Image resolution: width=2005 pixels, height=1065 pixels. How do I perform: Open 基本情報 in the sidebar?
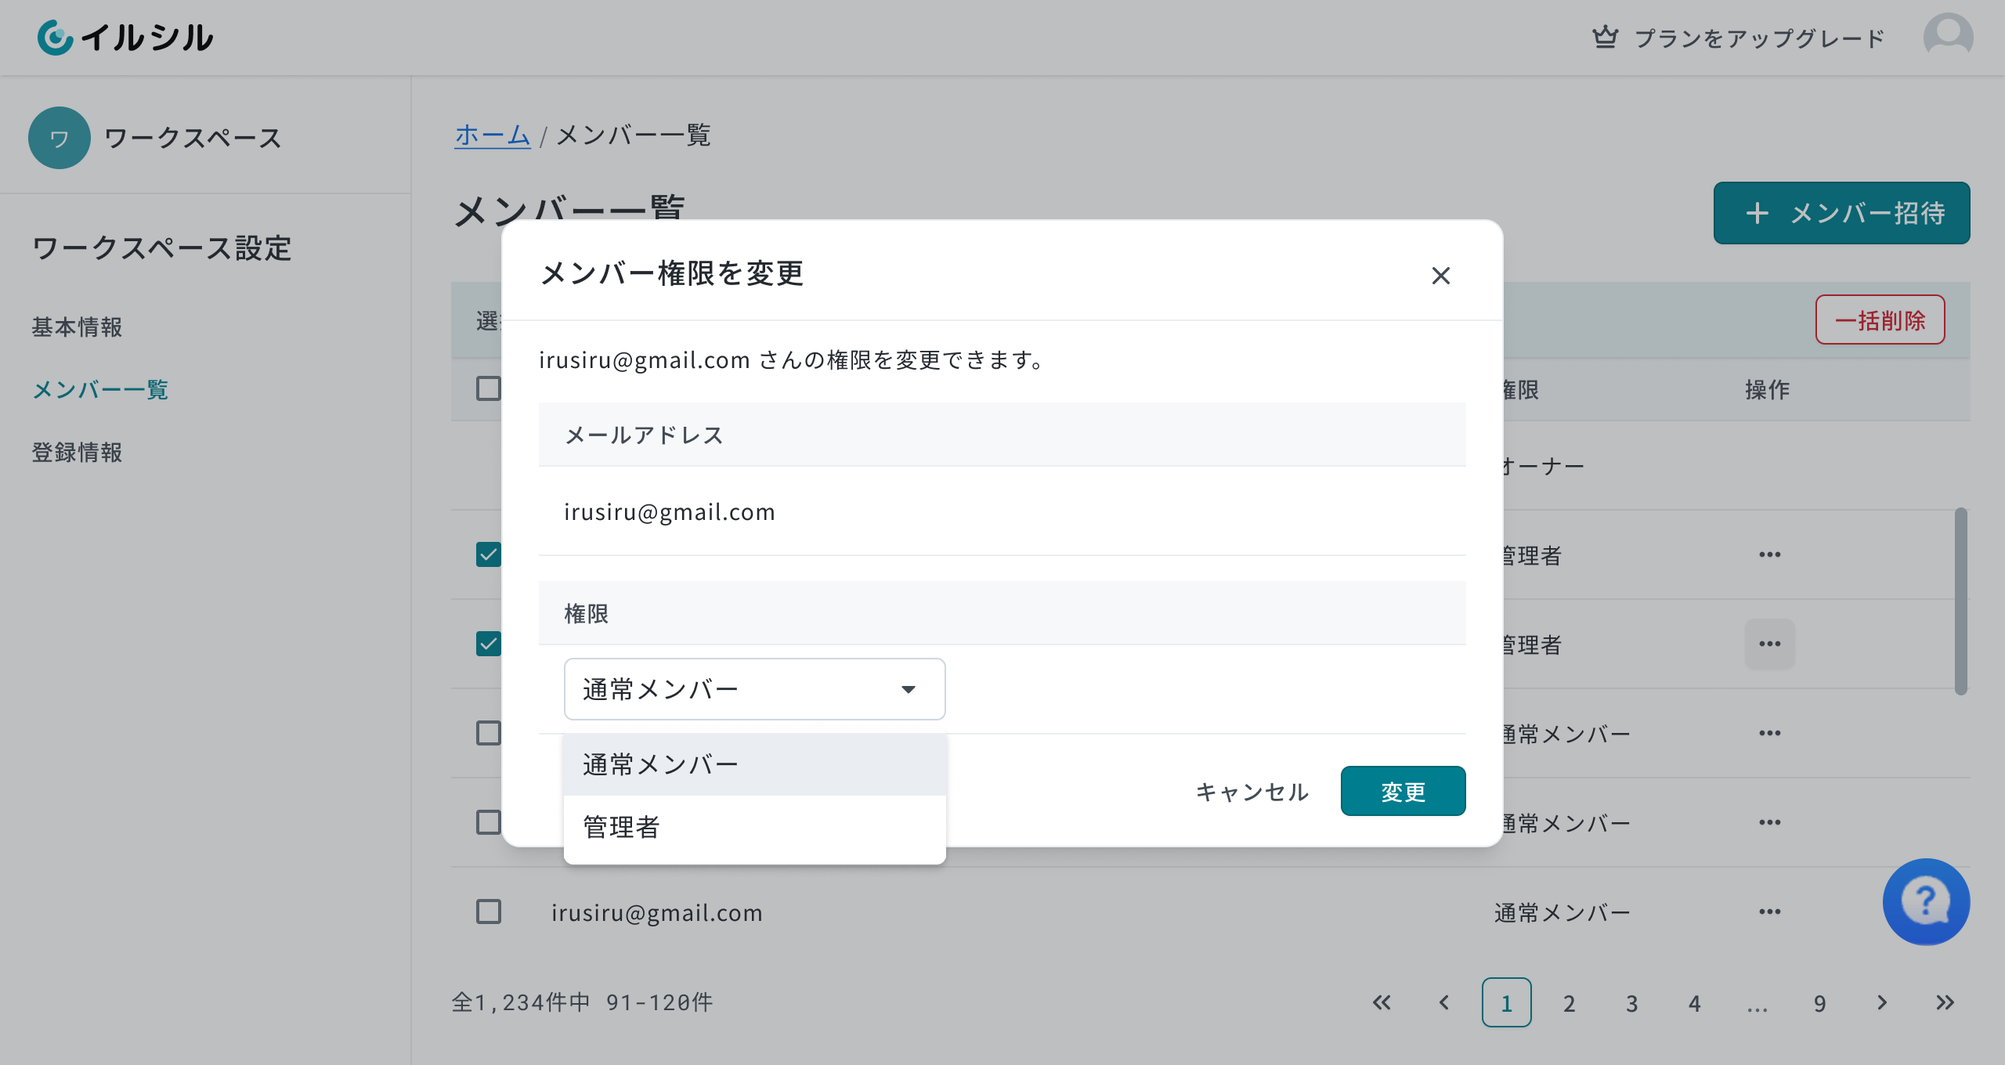point(77,327)
